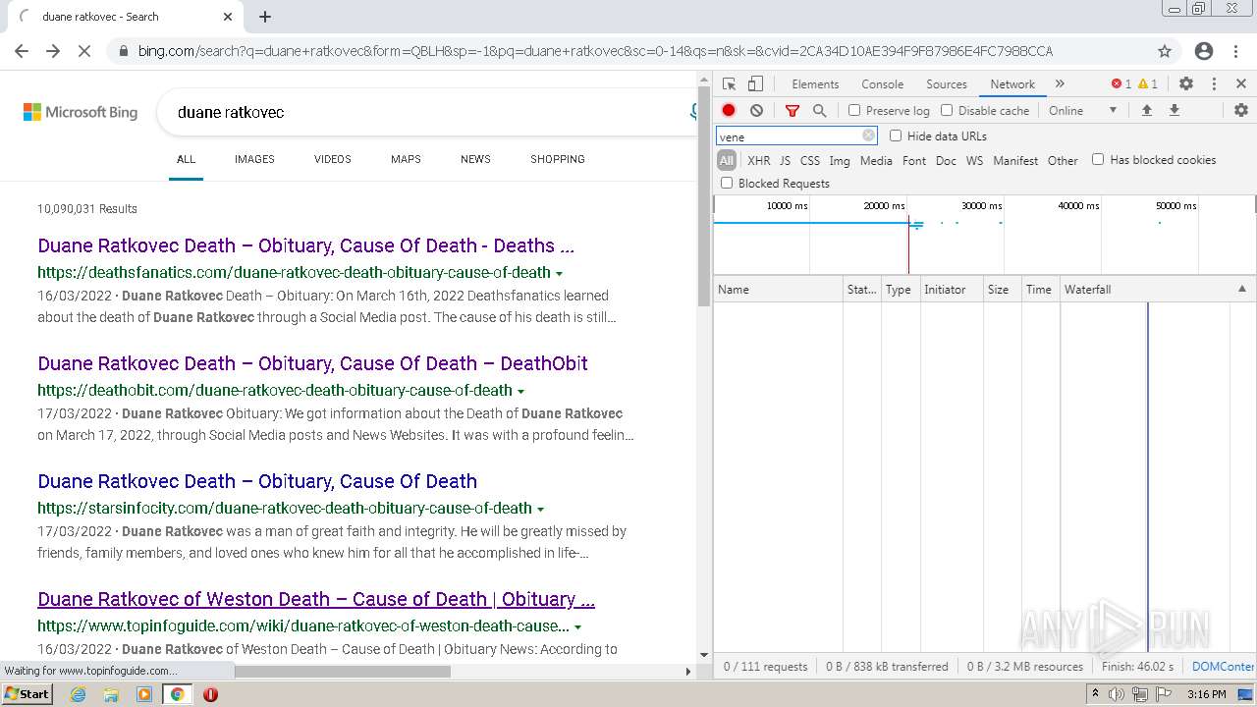Switch to Elements tab
Image resolution: width=1257 pixels, height=707 pixels.
815,84
